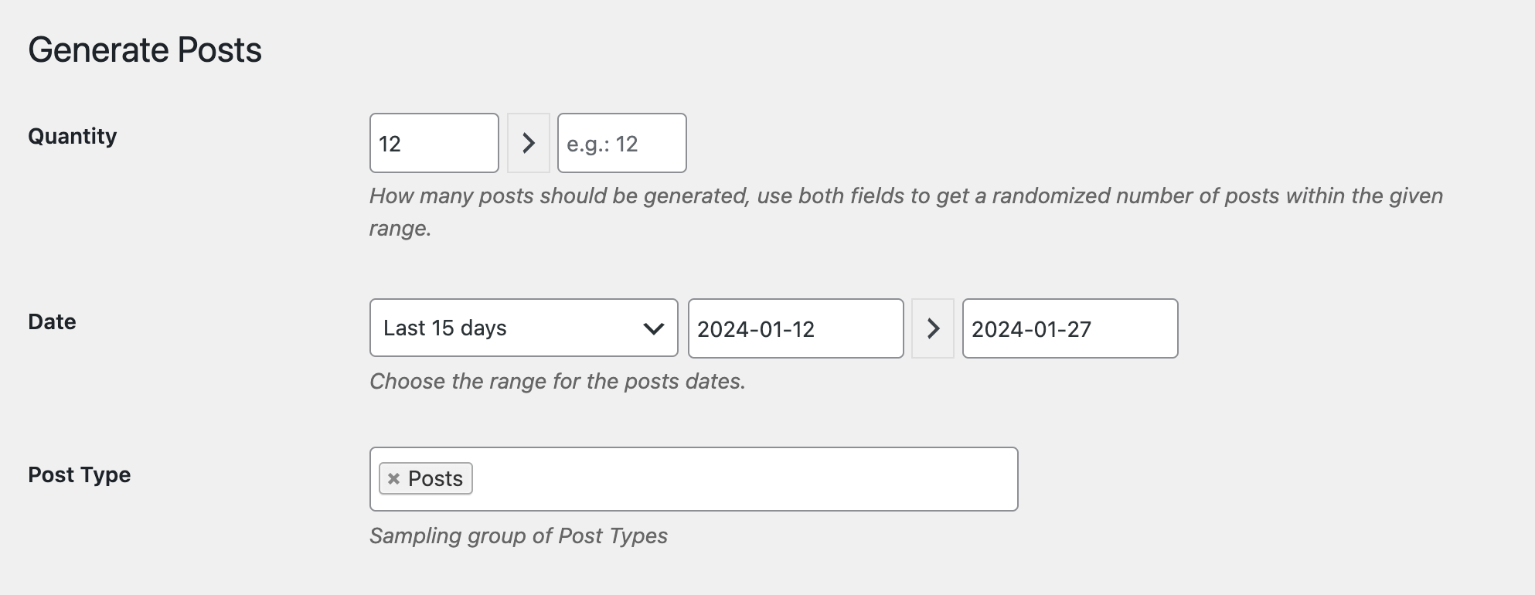This screenshot has width=1535, height=595.
Task: Click the Post Type label
Action: pyautogui.click(x=79, y=474)
